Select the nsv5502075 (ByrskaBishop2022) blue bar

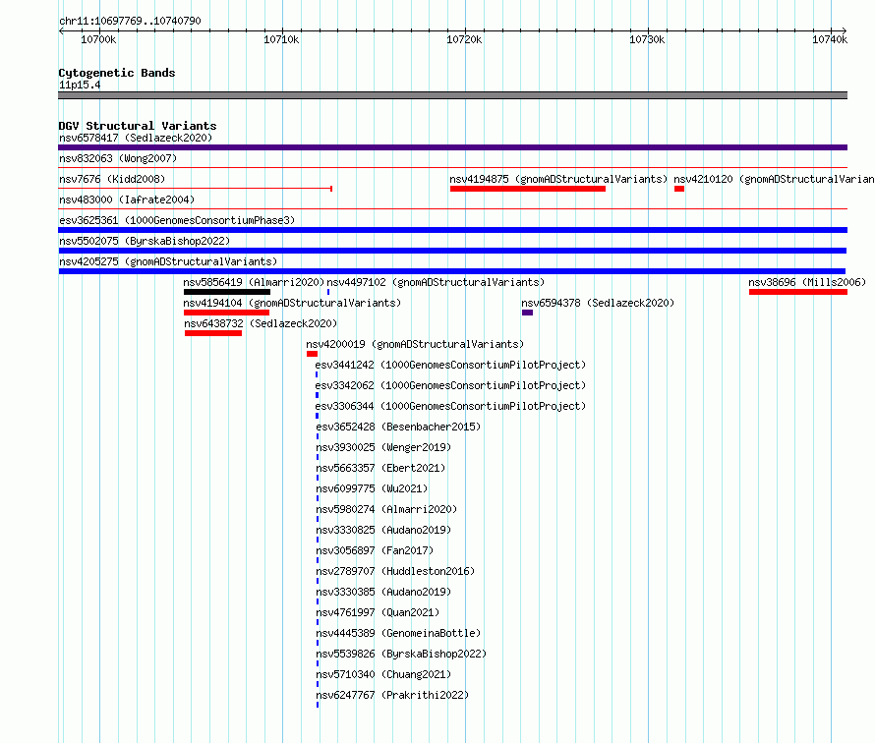point(452,251)
